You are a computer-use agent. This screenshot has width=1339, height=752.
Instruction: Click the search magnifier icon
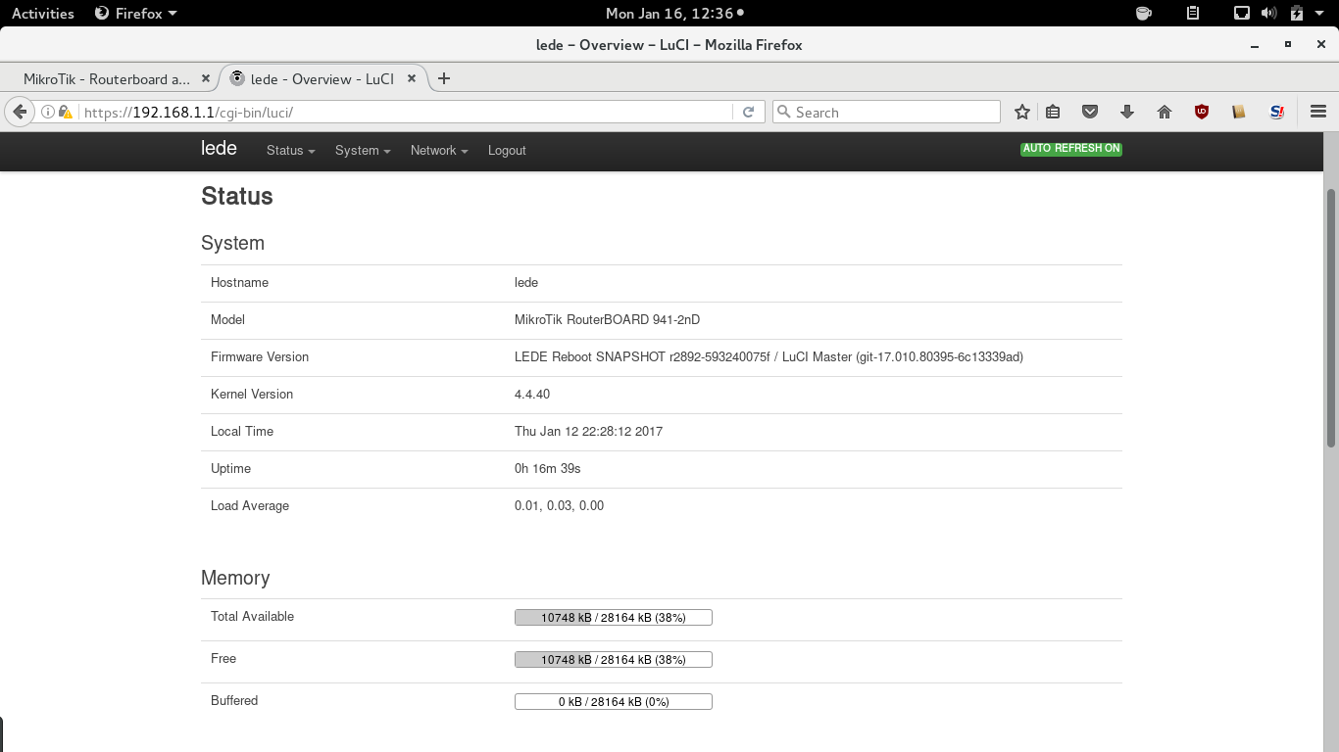[x=783, y=113]
